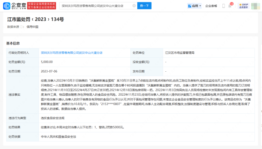Screen dimensions: 262x149
Task: Select the text 违反食品安全法规
Action: (53, 118)
